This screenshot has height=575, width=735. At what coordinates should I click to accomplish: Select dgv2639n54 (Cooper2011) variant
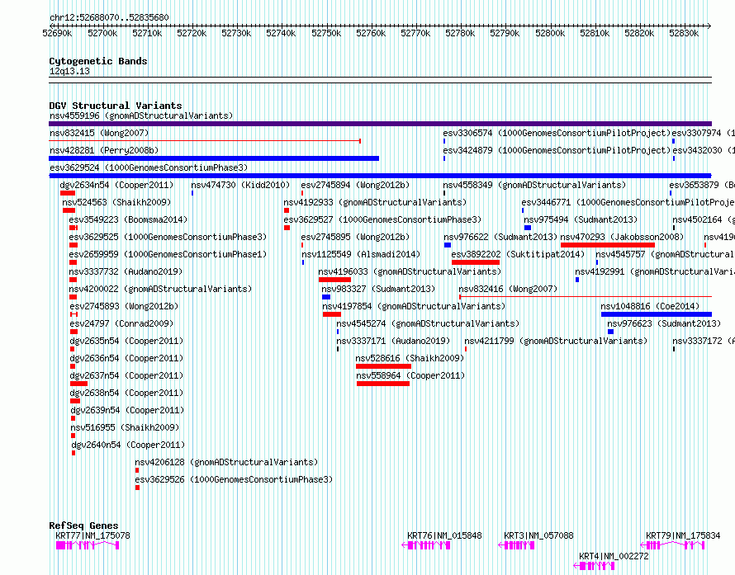point(127,410)
